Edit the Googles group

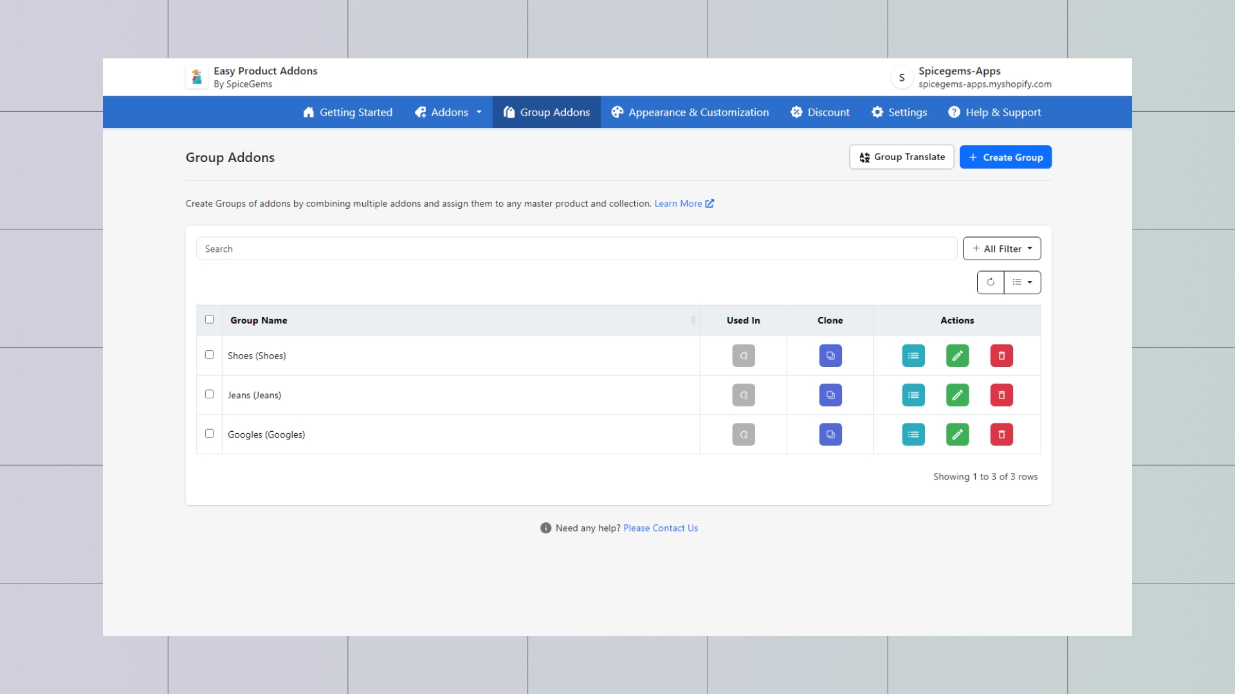[957, 434]
